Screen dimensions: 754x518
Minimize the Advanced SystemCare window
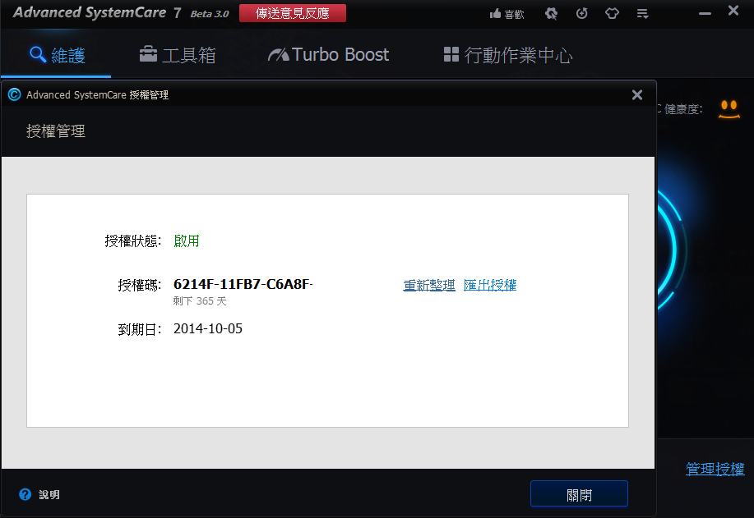(x=705, y=13)
